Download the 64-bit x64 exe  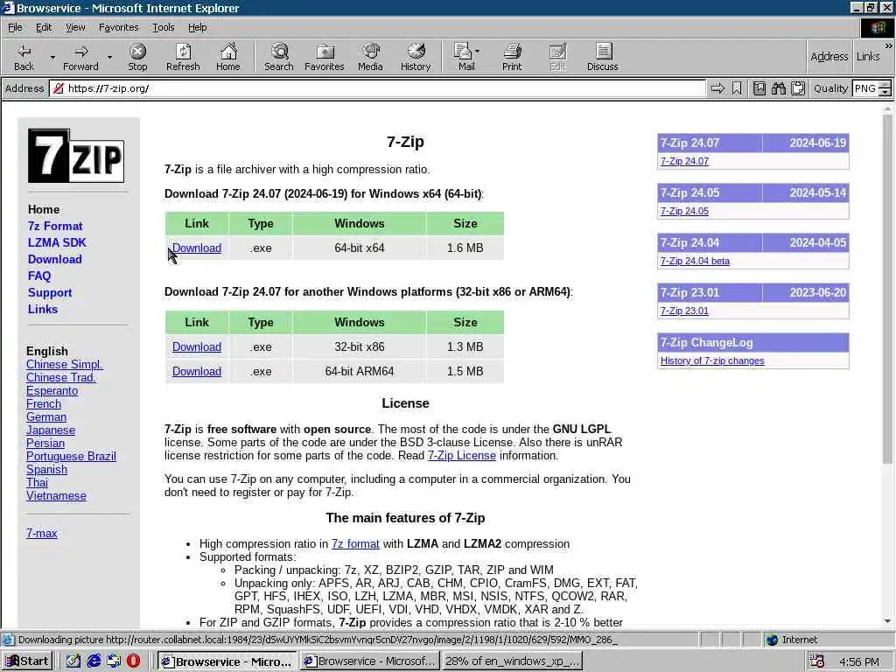(197, 248)
